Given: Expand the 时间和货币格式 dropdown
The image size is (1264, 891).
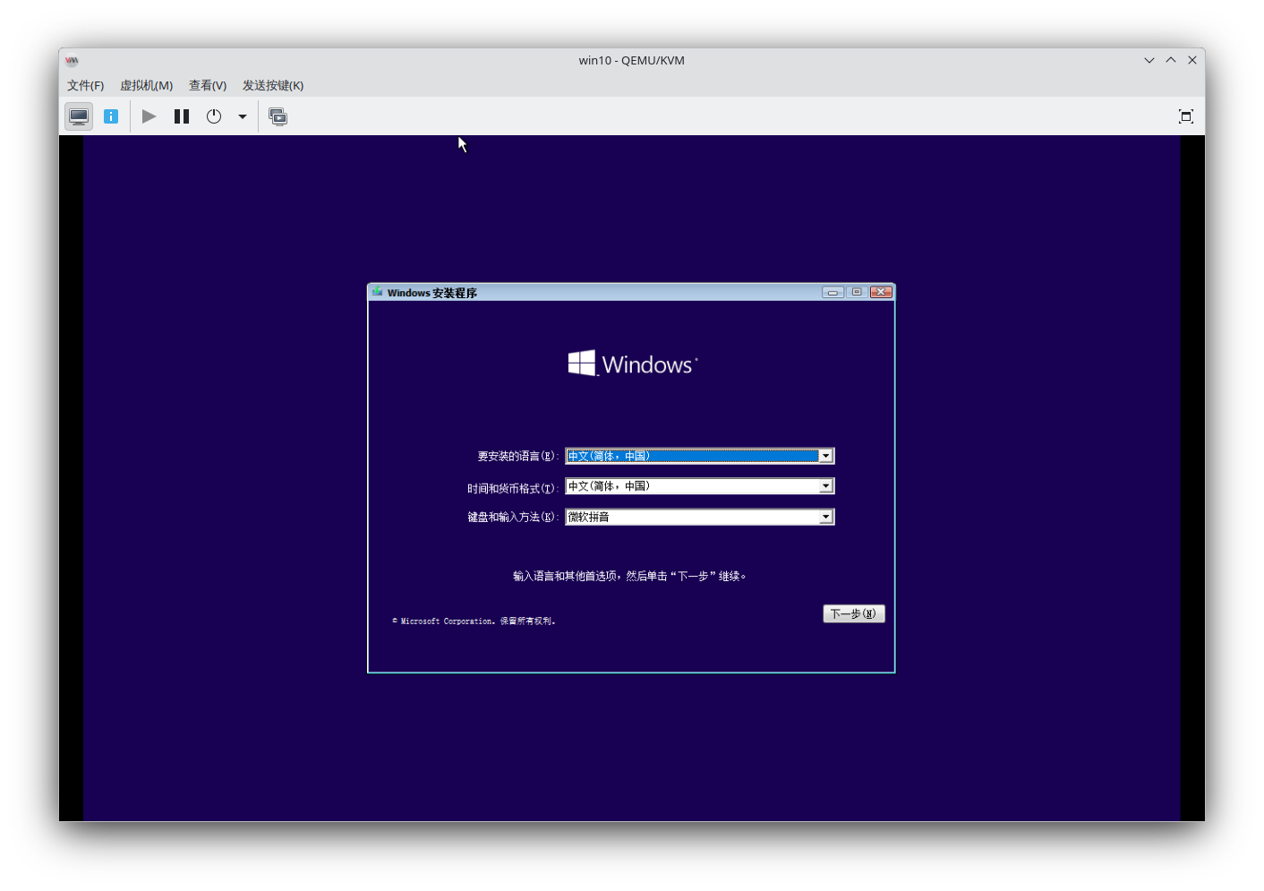Looking at the screenshot, I should pos(826,486).
